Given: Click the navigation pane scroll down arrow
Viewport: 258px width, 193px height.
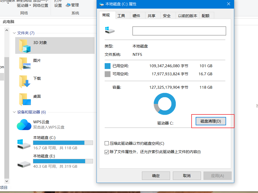Looking at the screenshot, I should coord(7,181).
